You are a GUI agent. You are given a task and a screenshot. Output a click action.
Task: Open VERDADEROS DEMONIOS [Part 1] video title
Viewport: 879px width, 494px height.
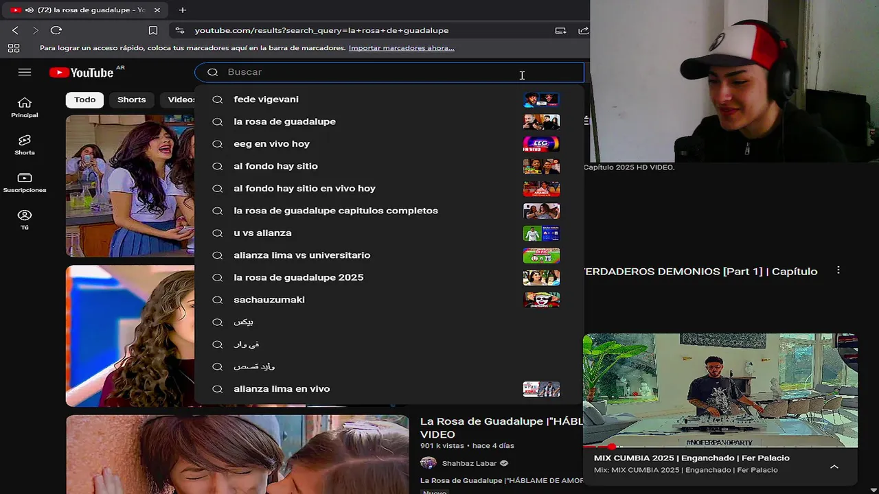pyautogui.click(x=700, y=272)
